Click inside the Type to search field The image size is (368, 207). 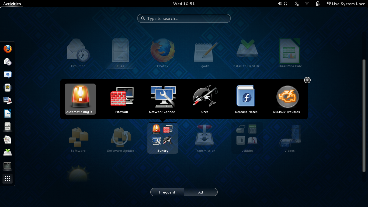click(184, 18)
